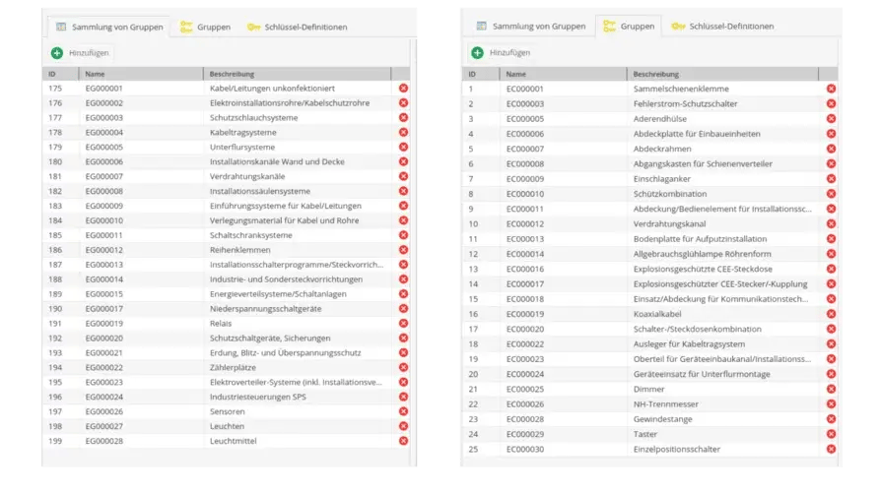Delete the Dimmer entry EC000025

tap(831, 389)
